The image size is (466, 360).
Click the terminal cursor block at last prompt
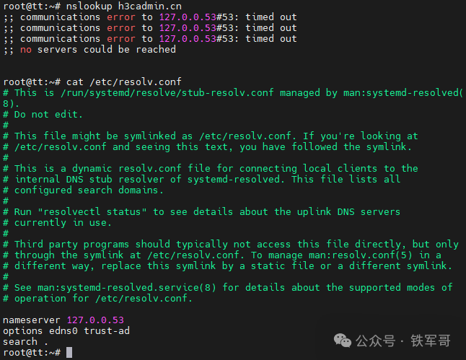pyautogui.click(x=69, y=353)
